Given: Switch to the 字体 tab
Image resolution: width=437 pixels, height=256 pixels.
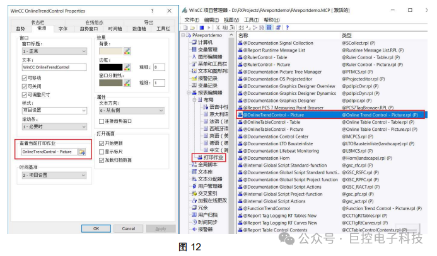Looking at the screenshot, I should tap(63, 29).
